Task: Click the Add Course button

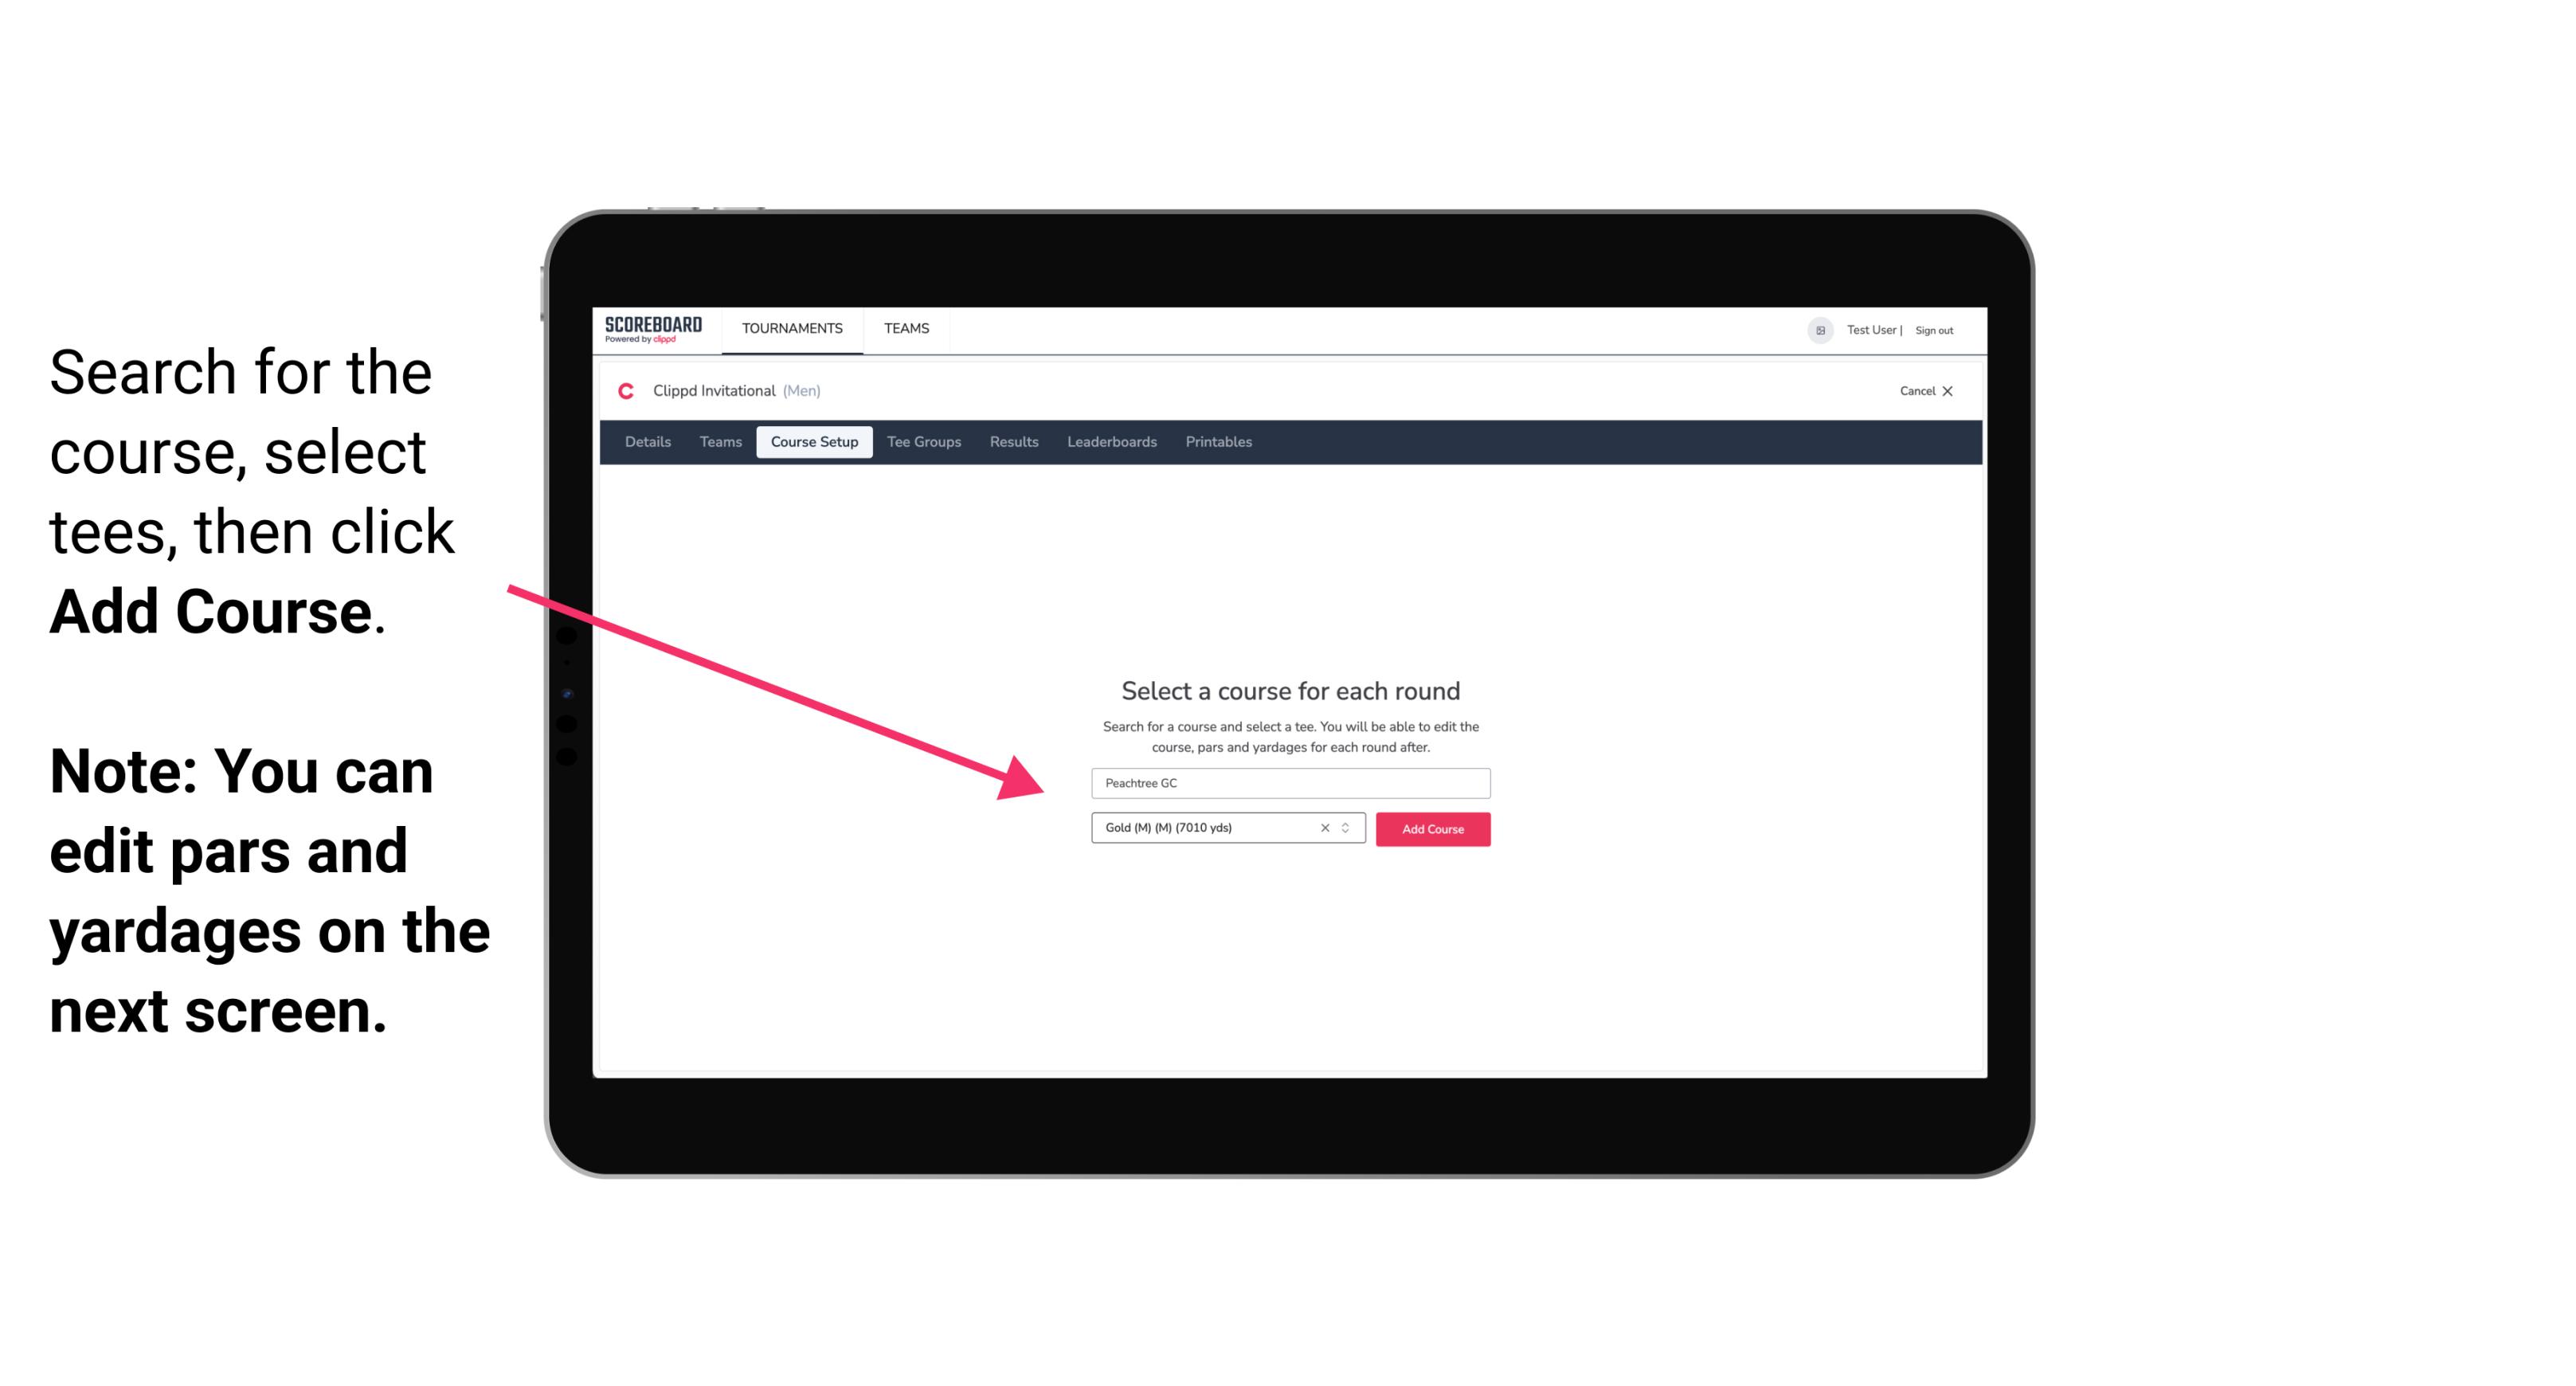Action: pyautogui.click(x=1431, y=828)
